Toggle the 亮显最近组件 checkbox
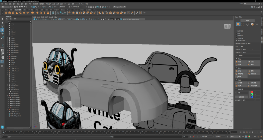The image size is (263, 140). coord(237,40)
